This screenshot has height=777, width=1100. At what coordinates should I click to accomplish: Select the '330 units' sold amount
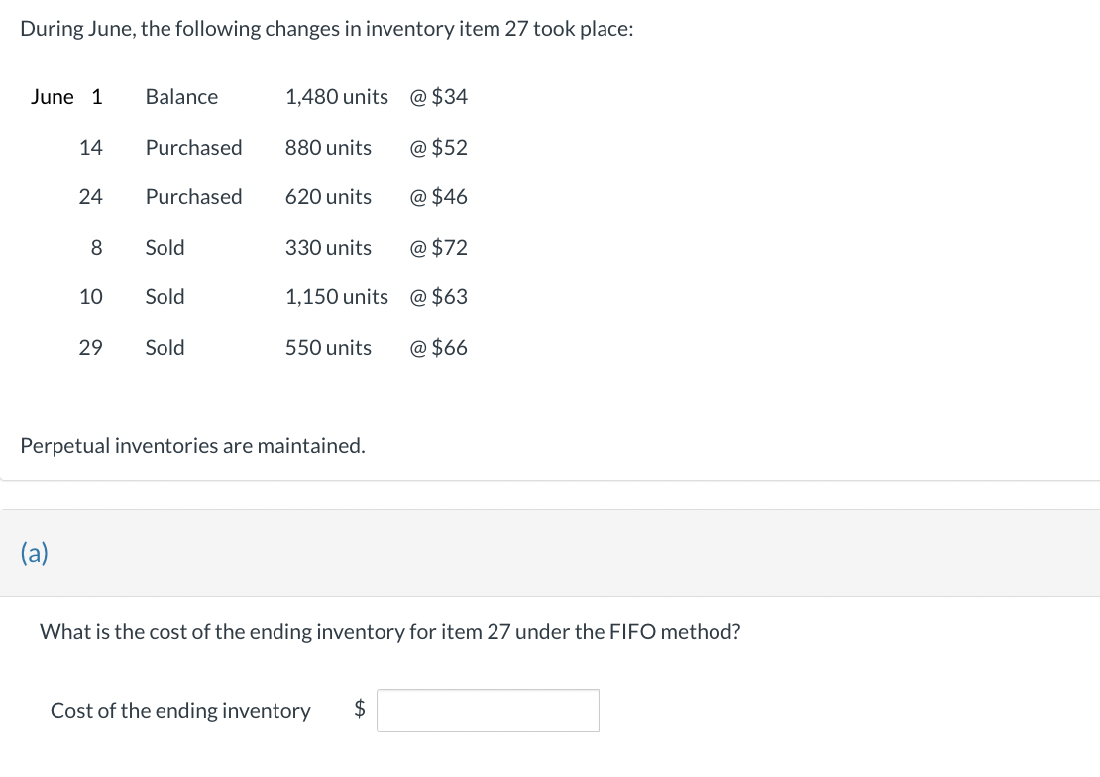point(328,247)
